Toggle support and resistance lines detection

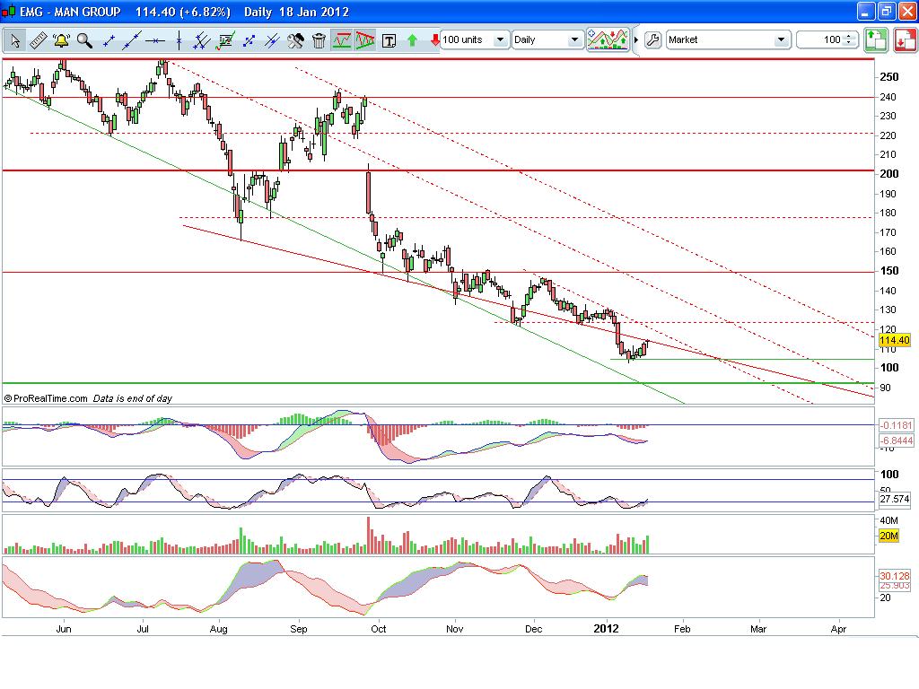pyautogui.click(x=342, y=40)
